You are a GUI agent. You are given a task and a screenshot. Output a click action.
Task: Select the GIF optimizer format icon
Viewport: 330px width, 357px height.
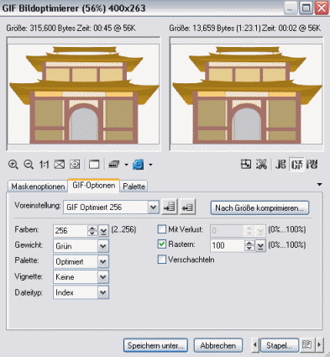[x=296, y=164]
